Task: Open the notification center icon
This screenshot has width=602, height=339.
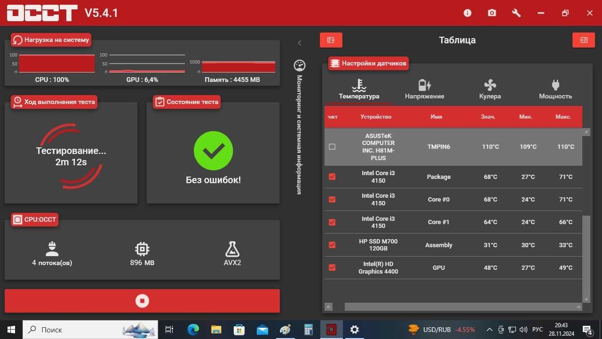Action: tap(588, 330)
